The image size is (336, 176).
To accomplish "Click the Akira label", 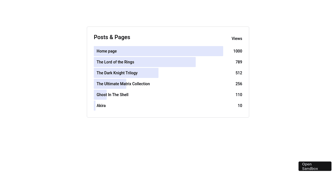I will [101, 106].
